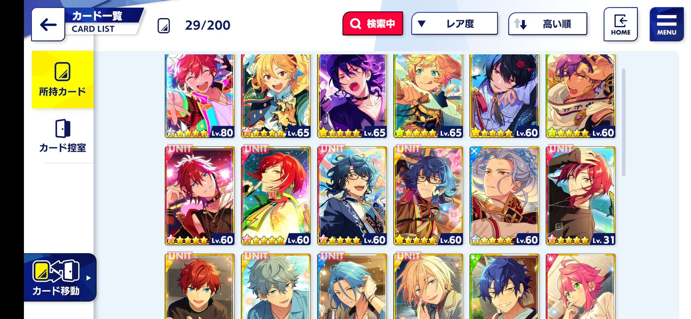Screen dimensions: 691x319
Task: Select the blonde UNIT card in bottom row
Action: click(x=428, y=286)
